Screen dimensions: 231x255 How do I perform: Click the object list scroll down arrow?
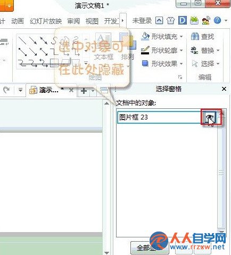click(x=221, y=232)
